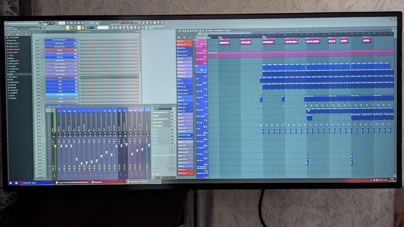Select the Clap 4 channel button
This screenshot has width=404, height=227.
click(x=61, y=91)
